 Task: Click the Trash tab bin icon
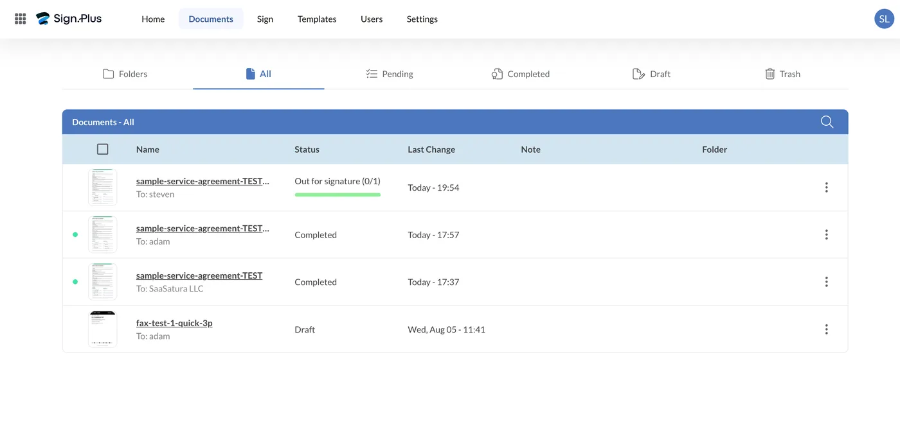coord(770,74)
